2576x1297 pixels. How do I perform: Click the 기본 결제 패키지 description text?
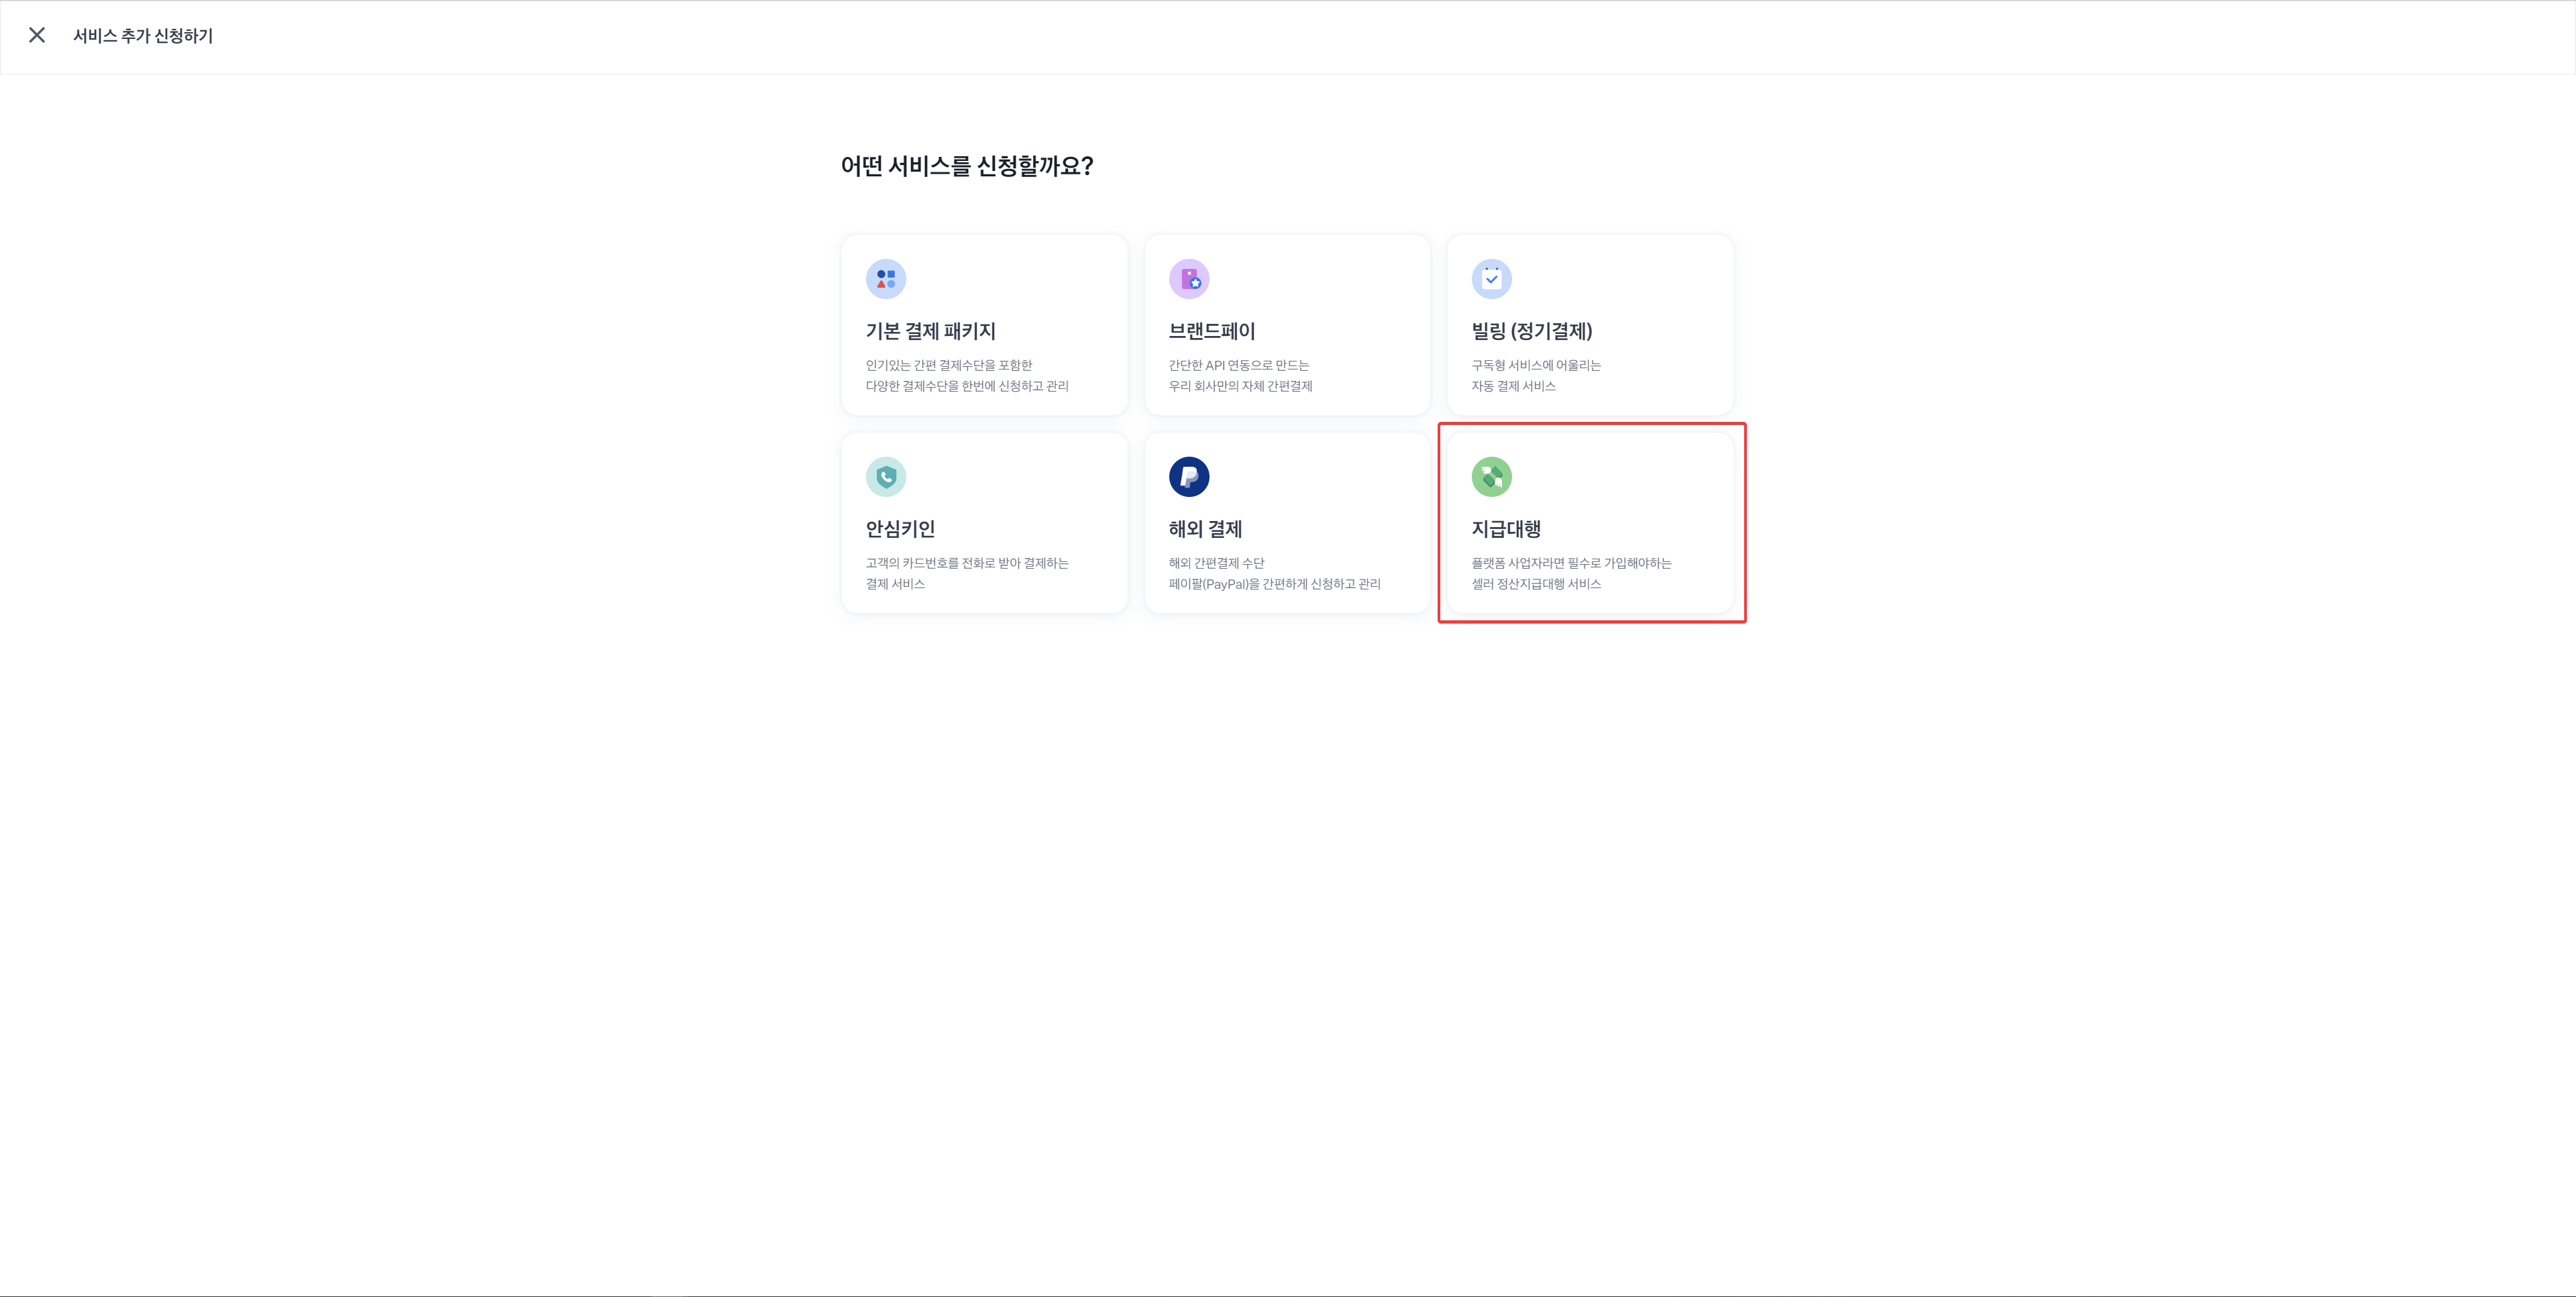tap(966, 376)
